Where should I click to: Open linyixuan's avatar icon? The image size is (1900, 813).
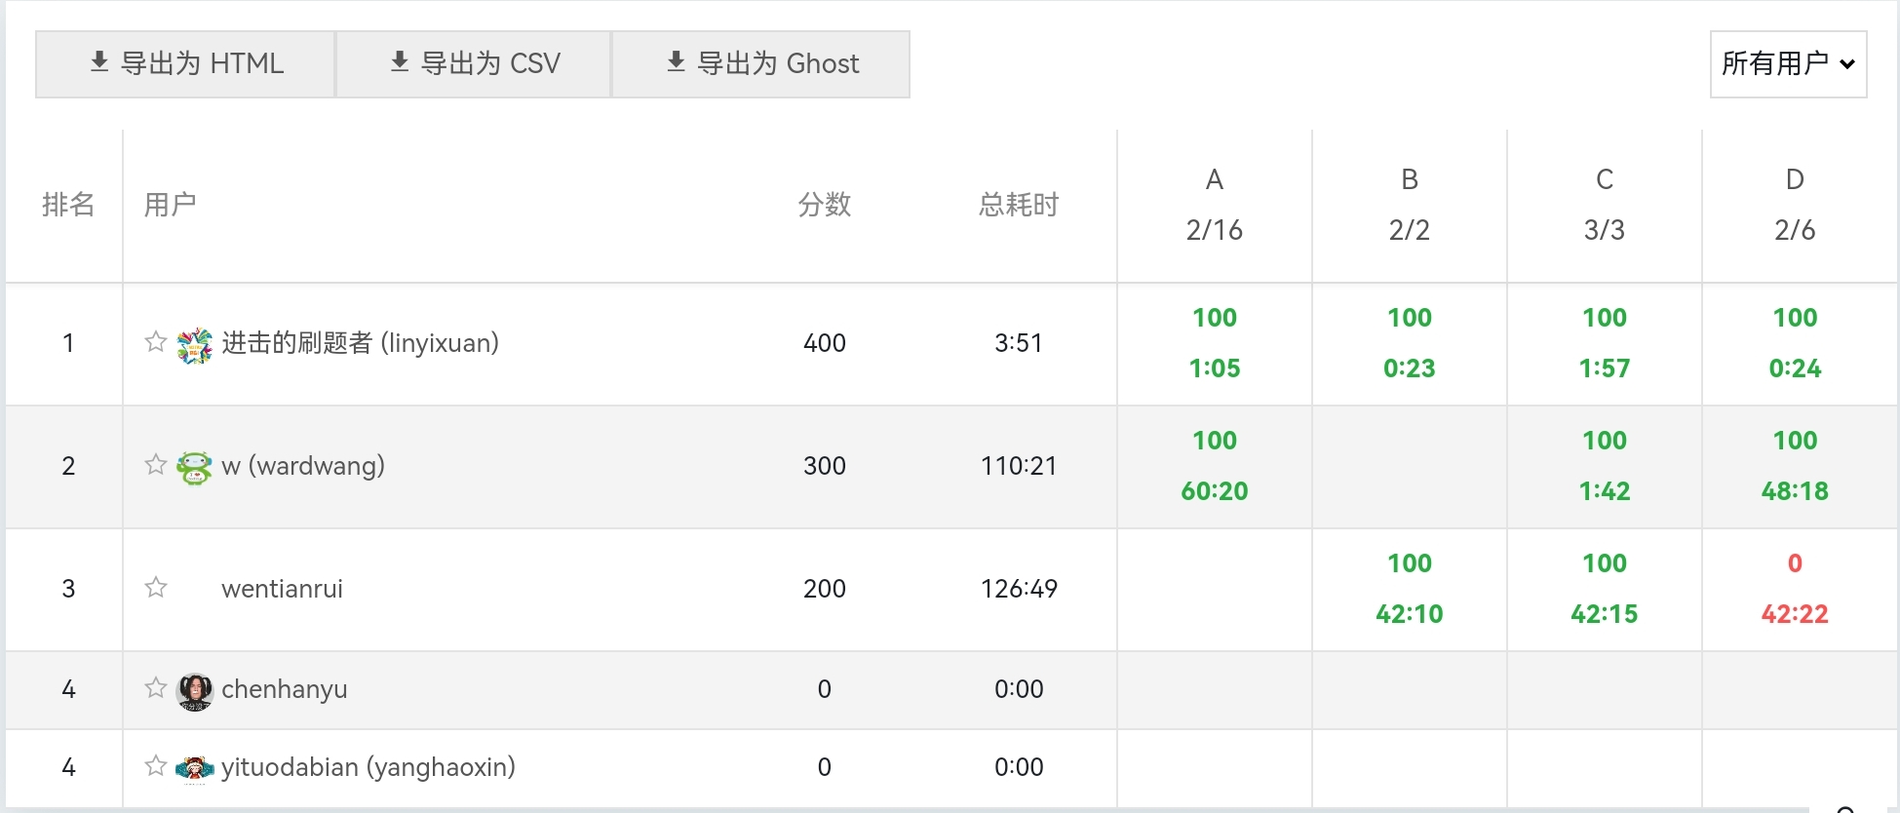pos(195,345)
